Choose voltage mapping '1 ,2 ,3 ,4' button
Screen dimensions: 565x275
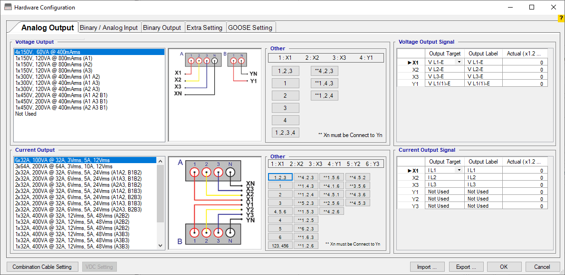285,133
